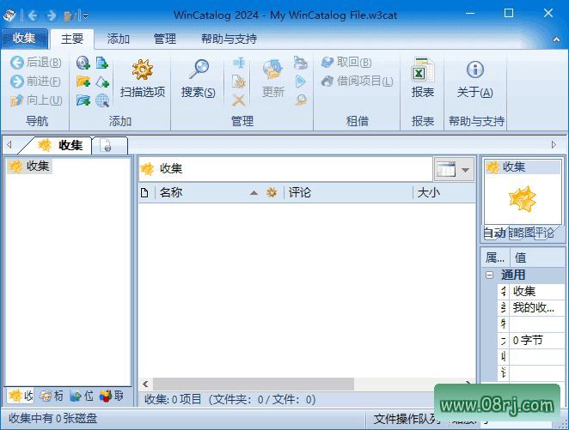
Task: Click the stacked folders icon beside 更新
Action: click(x=301, y=63)
